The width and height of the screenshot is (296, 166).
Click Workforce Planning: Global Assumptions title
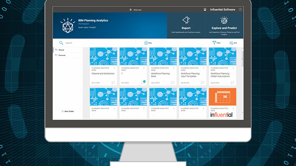pos(220,75)
